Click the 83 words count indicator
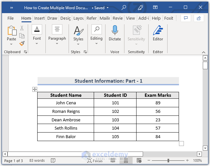The width and height of the screenshot is (210, 166). (x=37, y=161)
